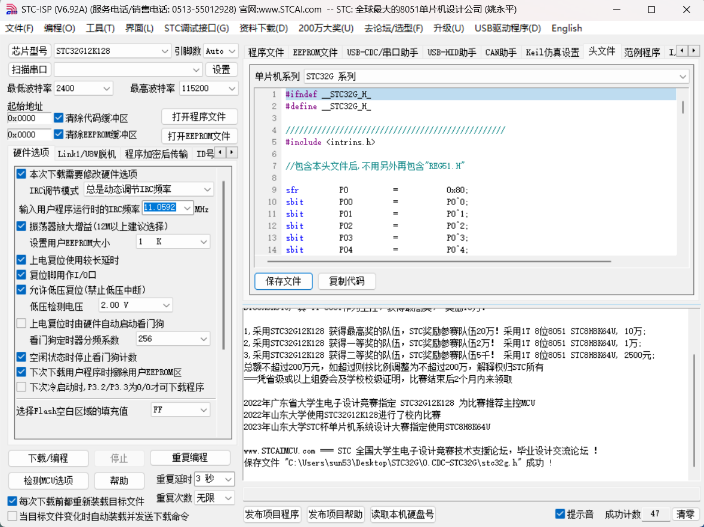The image size is (704, 527).
Task: Toggle 清除代码缓冲区 checkbox
Action: (x=59, y=118)
